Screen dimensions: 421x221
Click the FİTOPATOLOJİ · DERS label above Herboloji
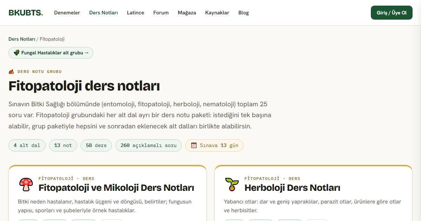click(x=272, y=179)
